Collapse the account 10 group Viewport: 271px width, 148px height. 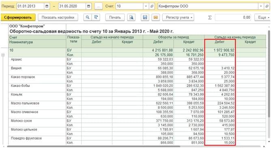click(x=3, y=55)
